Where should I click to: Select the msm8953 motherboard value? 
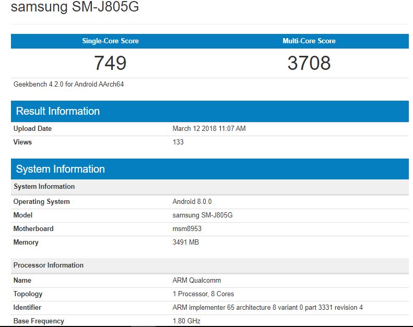pyautogui.click(x=187, y=228)
